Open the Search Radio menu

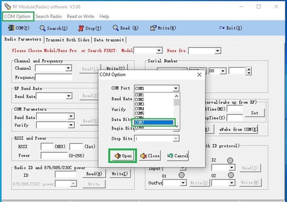(x=48, y=17)
